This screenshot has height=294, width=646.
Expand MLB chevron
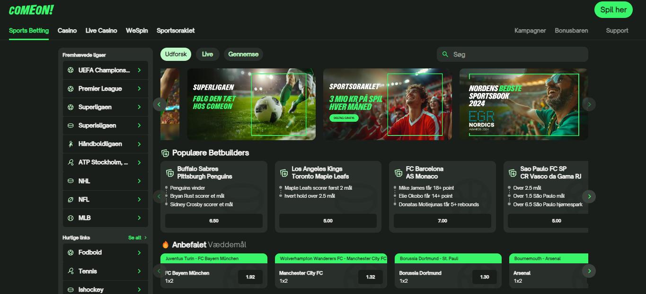point(139,218)
